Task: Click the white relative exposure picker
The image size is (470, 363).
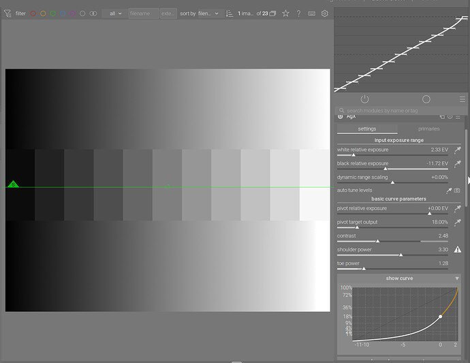Action: click(458, 150)
